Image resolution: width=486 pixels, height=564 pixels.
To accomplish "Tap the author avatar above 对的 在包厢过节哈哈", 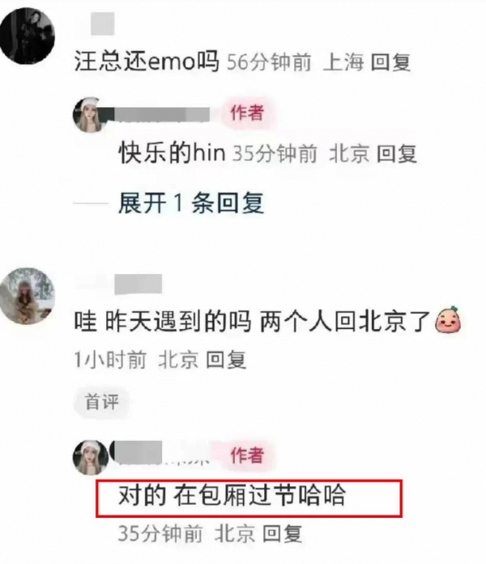I will (91, 458).
